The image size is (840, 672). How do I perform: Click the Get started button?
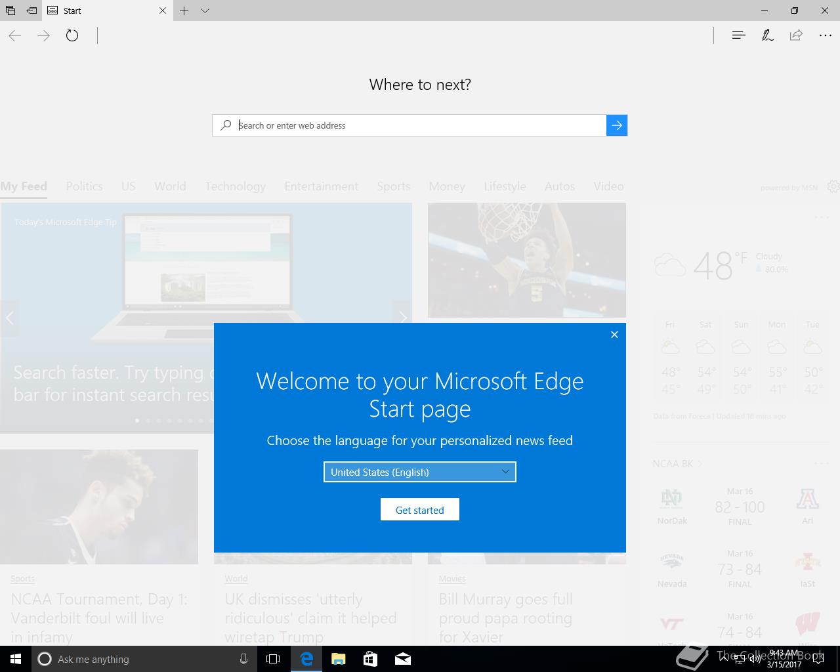point(420,510)
